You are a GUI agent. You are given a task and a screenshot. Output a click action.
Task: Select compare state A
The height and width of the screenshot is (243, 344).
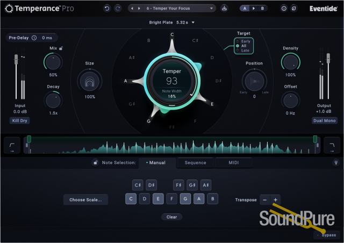pos(245,9)
